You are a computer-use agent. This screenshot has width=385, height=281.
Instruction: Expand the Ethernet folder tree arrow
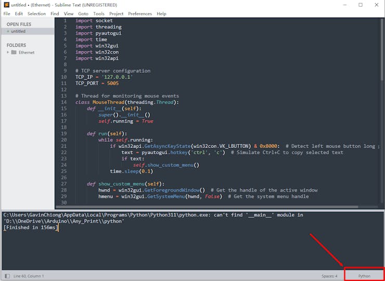tap(8, 52)
